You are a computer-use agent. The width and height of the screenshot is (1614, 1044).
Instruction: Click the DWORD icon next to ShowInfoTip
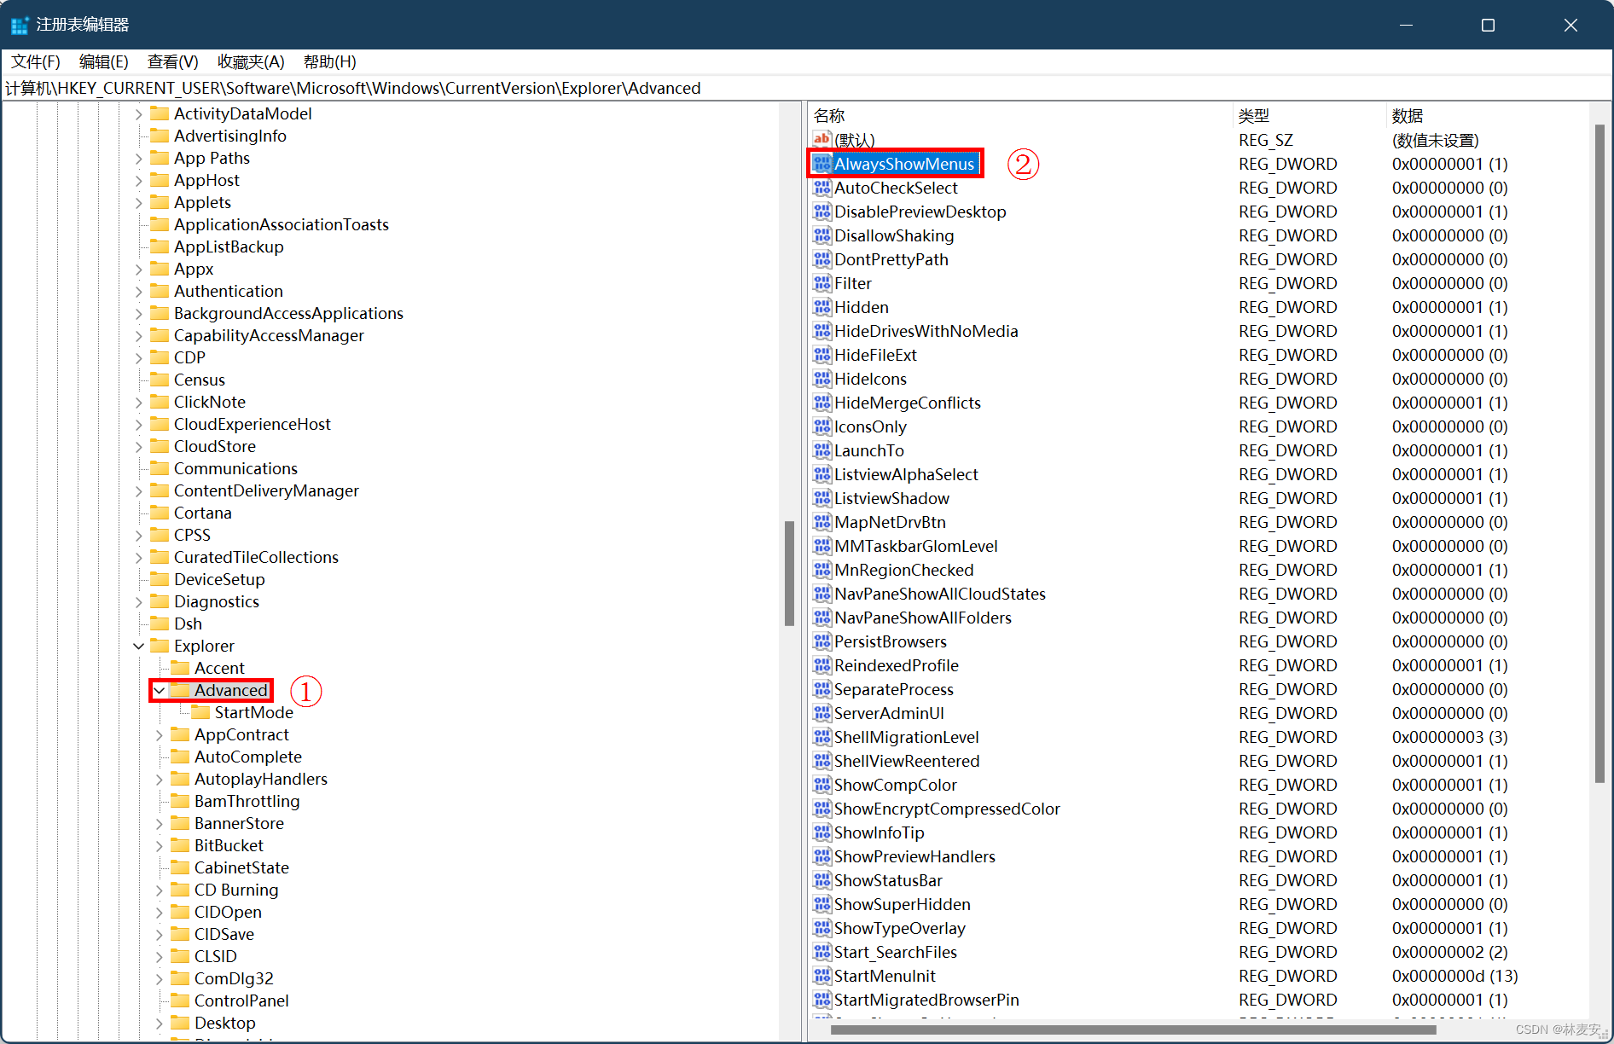(x=822, y=832)
